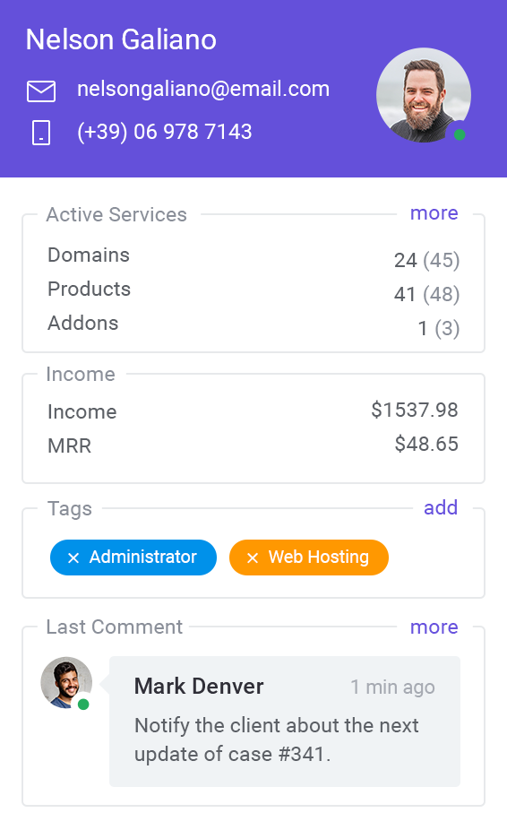Click the mobile phone icon
507x830 pixels.
tap(40, 133)
